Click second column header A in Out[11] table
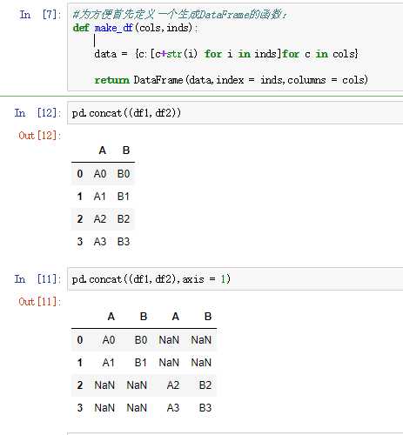 coord(176,317)
